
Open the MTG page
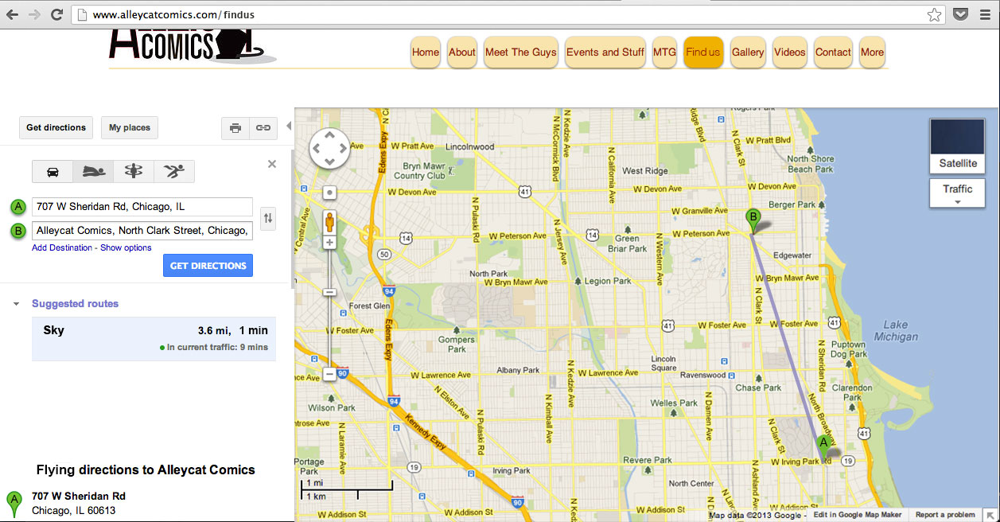coord(664,53)
